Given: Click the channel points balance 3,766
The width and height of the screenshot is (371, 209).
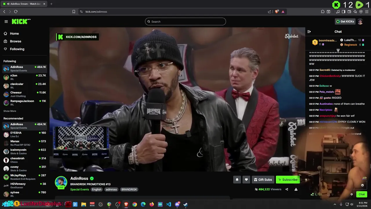Looking at the screenshot, I should coord(317,194).
